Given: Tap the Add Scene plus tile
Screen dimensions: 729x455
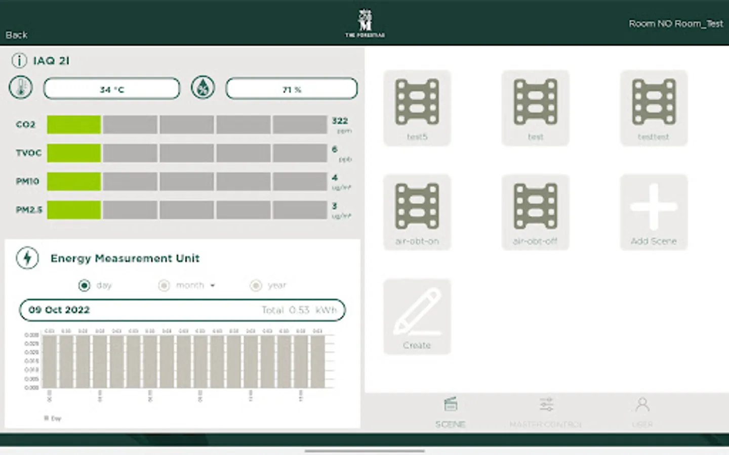Looking at the screenshot, I should pos(654,212).
